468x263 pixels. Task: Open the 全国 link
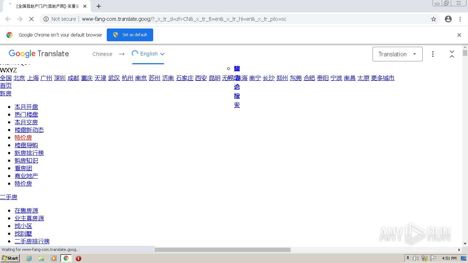coord(6,78)
